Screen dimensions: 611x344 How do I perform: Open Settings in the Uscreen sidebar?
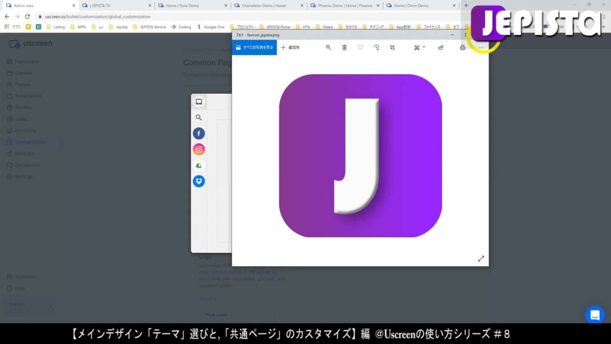[20, 177]
